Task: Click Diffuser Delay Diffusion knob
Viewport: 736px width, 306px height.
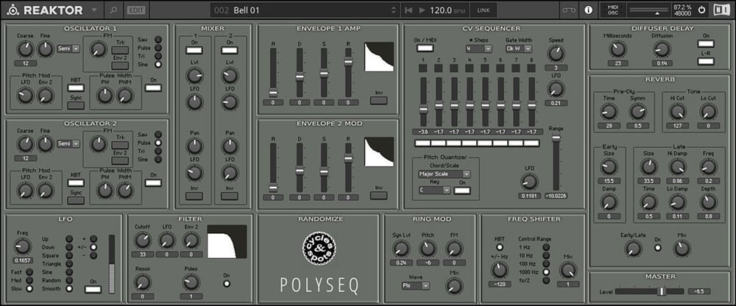Action: (x=662, y=49)
